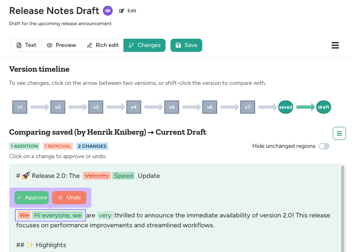Select version v7 in the timeline
Viewport: 360px width, 252px height.
247,107
